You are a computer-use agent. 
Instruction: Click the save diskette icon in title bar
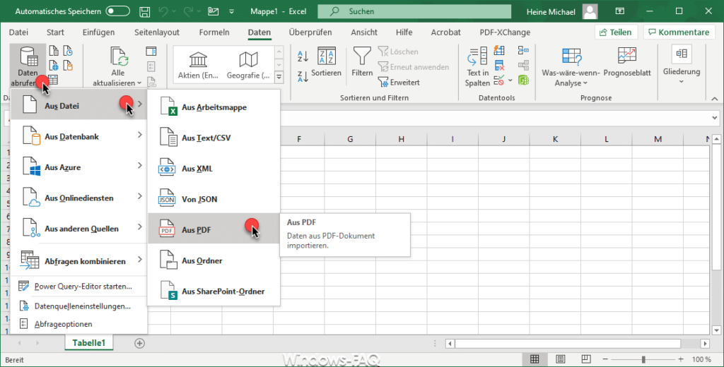145,11
